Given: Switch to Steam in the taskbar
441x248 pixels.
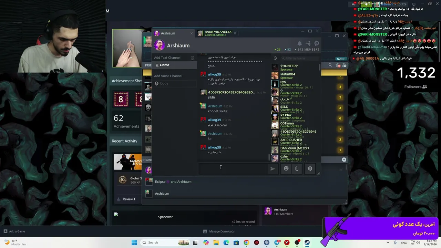Looking at the screenshot, I should 307,242.
